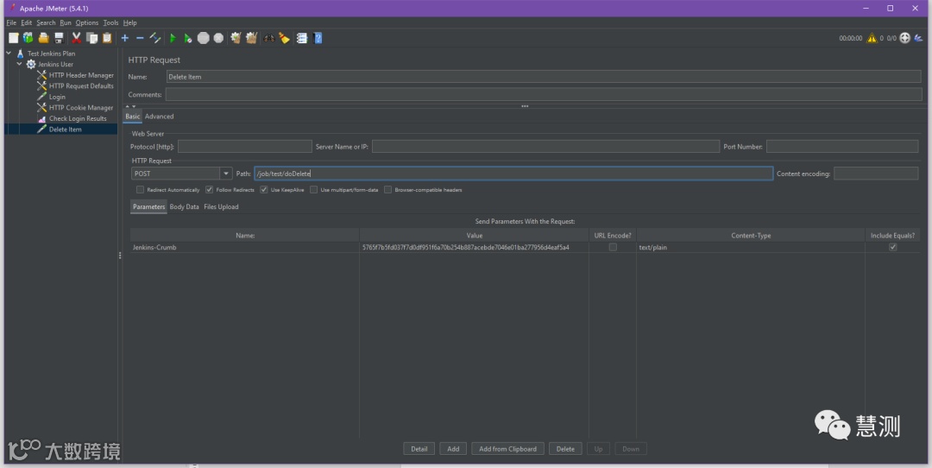Select HTTP Cookie Manager in tree

[81, 108]
